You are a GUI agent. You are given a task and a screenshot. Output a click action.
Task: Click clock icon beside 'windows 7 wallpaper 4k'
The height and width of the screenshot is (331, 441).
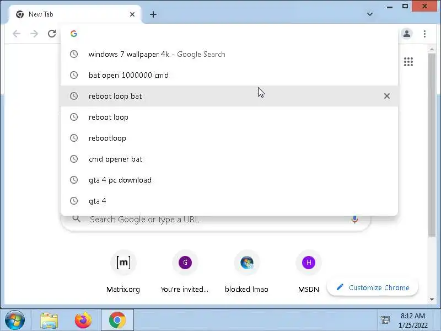(74, 54)
